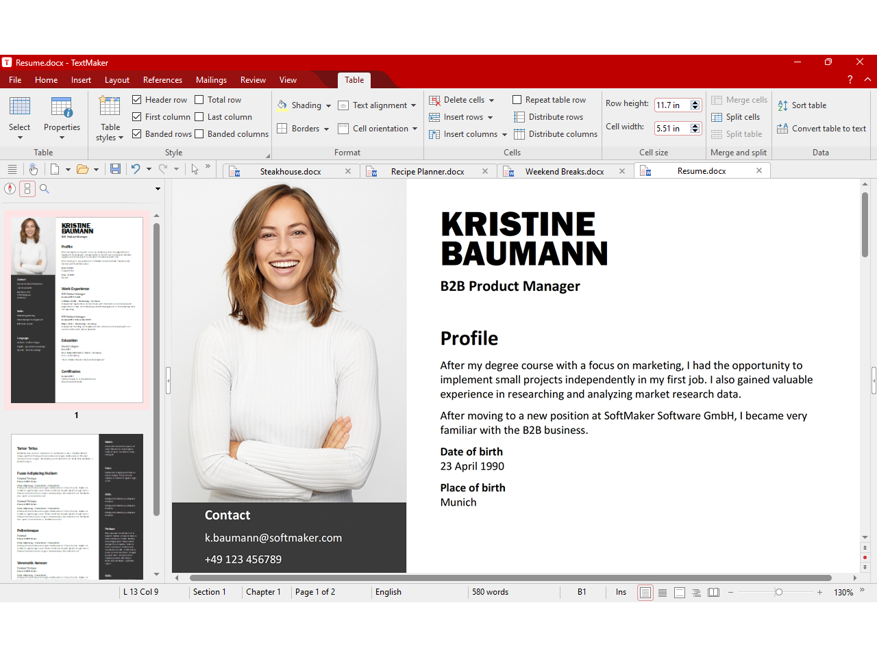Click the Sort table icon
Viewport: 877px width, 657px height.
point(783,105)
